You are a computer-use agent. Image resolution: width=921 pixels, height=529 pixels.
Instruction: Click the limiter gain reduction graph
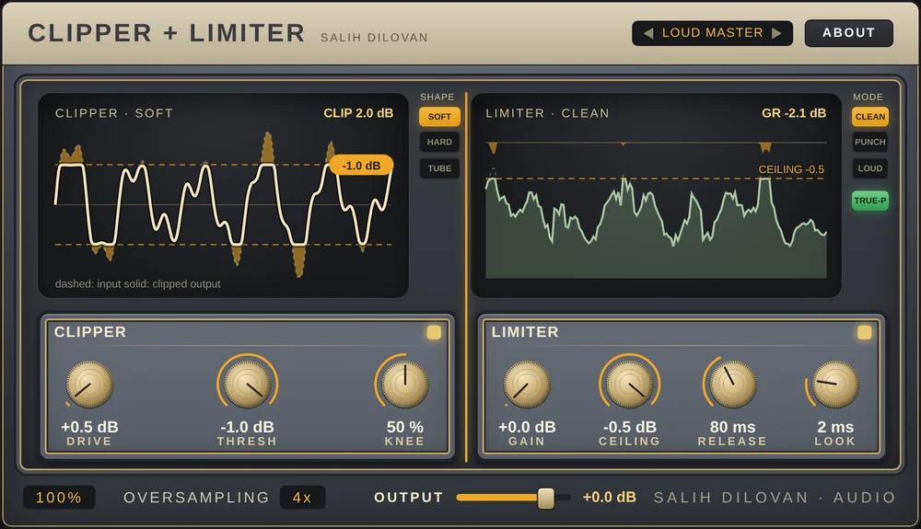click(x=656, y=195)
